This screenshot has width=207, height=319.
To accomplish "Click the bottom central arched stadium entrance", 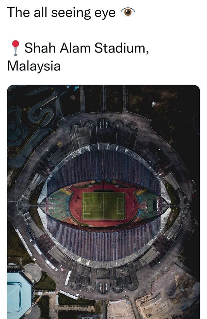I will (103, 287).
